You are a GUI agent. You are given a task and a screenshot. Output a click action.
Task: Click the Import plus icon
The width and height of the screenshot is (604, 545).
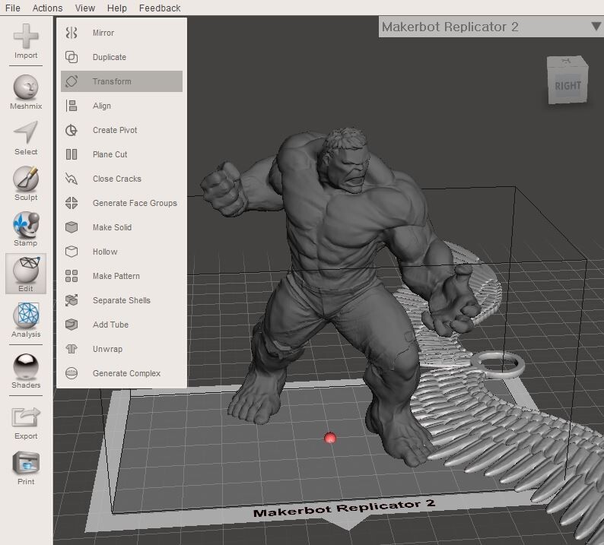pyautogui.click(x=26, y=36)
